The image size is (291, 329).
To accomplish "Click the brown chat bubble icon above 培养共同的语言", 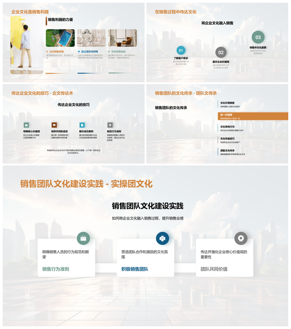I will (54, 125).
